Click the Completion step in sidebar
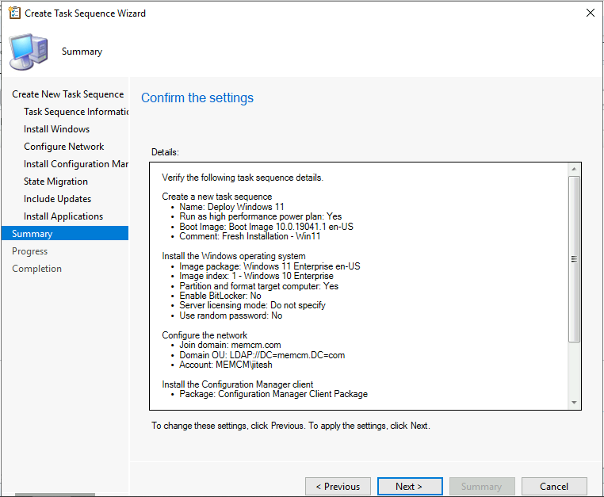Viewport: 604px width, 497px height. [x=36, y=269]
